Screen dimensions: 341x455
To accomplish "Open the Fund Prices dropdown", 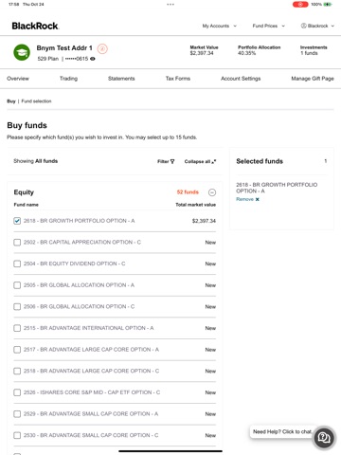I will [269, 26].
